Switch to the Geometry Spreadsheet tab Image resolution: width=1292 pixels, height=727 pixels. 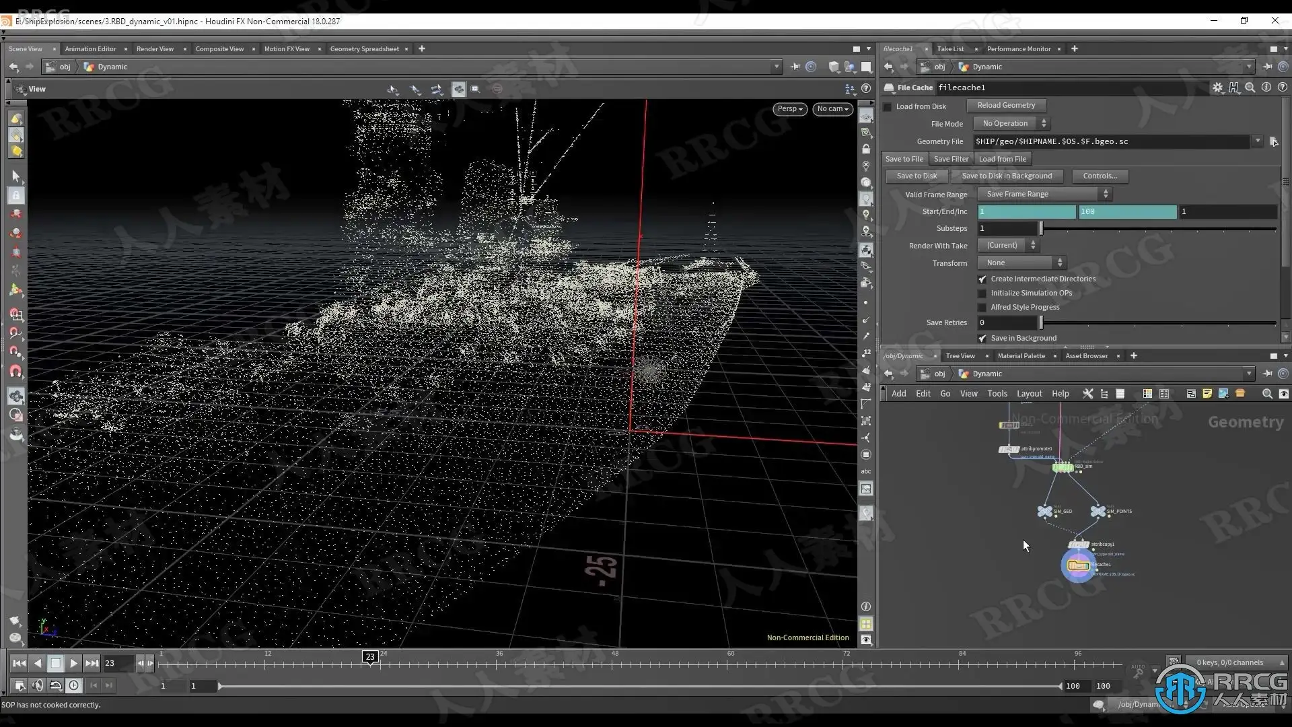click(x=364, y=48)
